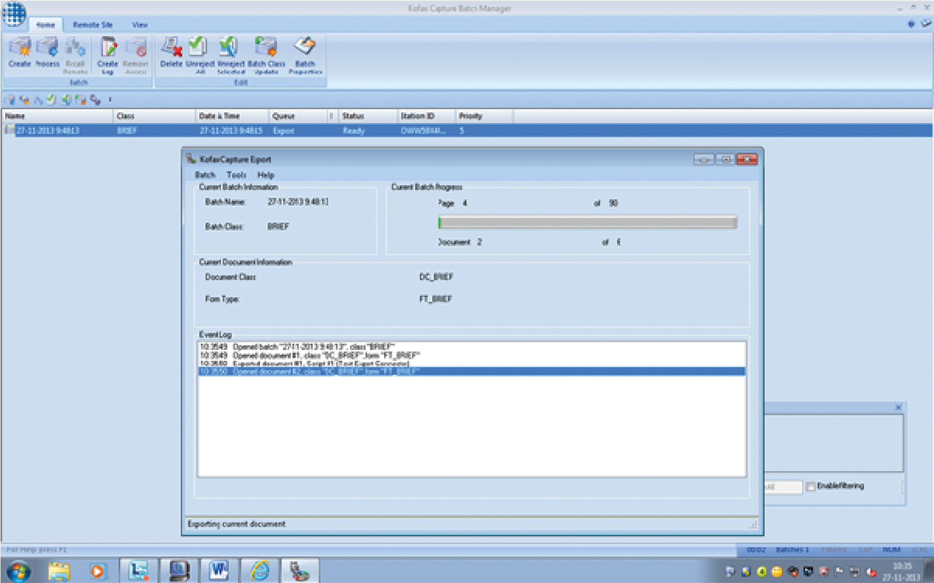The height and width of the screenshot is (583, 934).
Task: Sort the batch list by Status column
Action: (353, 116)
